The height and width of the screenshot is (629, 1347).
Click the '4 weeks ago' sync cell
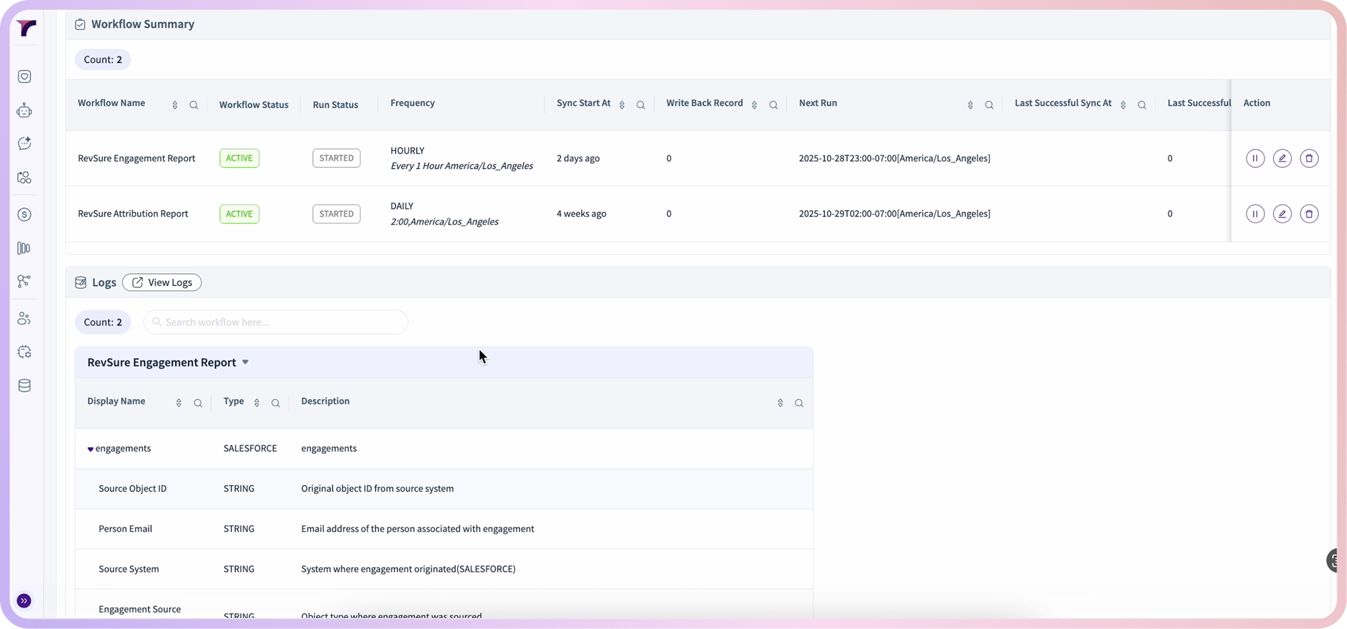(582, 214)
